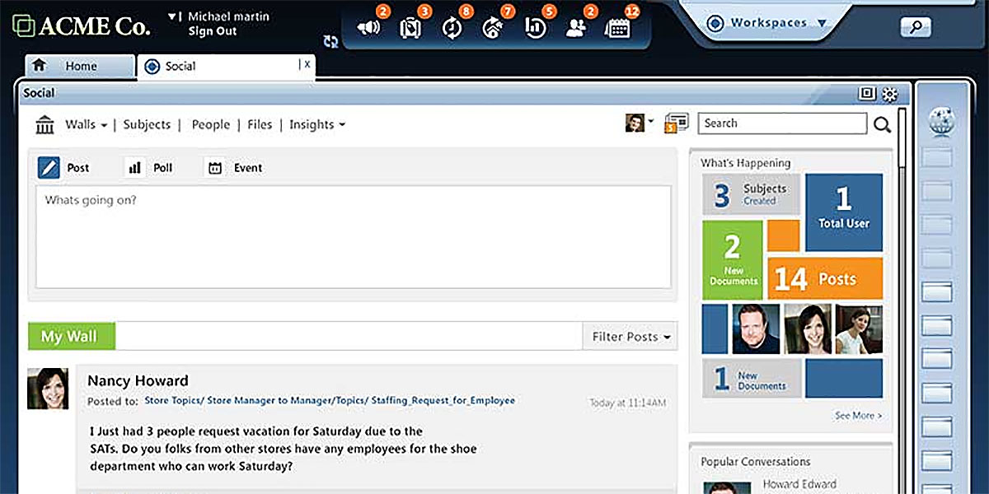Open the Filter Posts dropdown
The width and height of the screenshot is (989, 494).
pos(630,337)
